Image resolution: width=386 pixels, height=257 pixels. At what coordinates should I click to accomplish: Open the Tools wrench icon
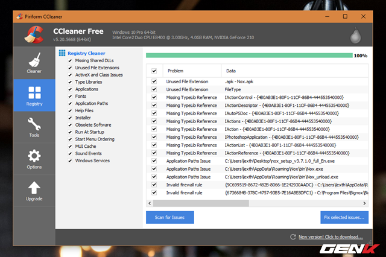point(34,124)
